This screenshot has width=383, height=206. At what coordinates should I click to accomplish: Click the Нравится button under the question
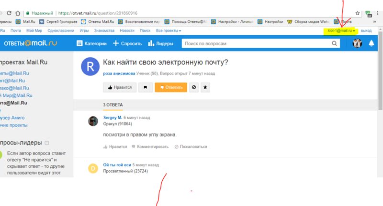click(x=120, y=87)
